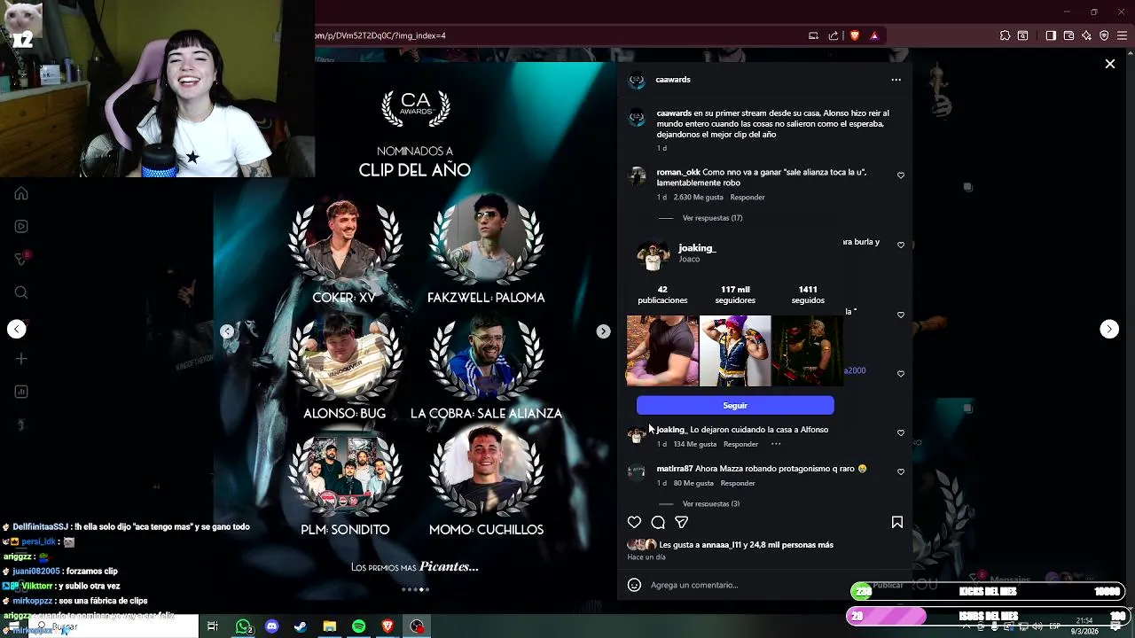Click the carousel page indicator dots
1135x638 pixels.
(415, 589)
